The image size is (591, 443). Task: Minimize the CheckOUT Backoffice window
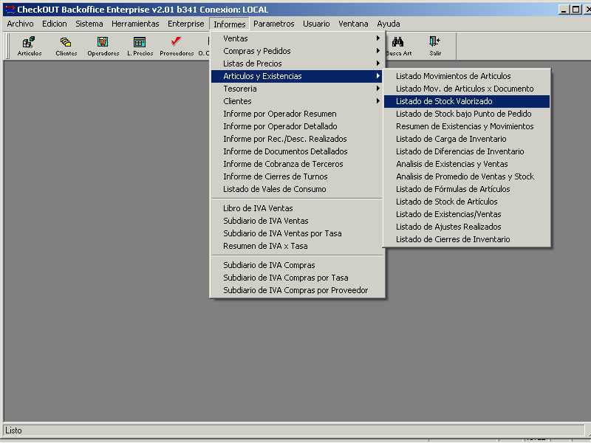point(564,10)
